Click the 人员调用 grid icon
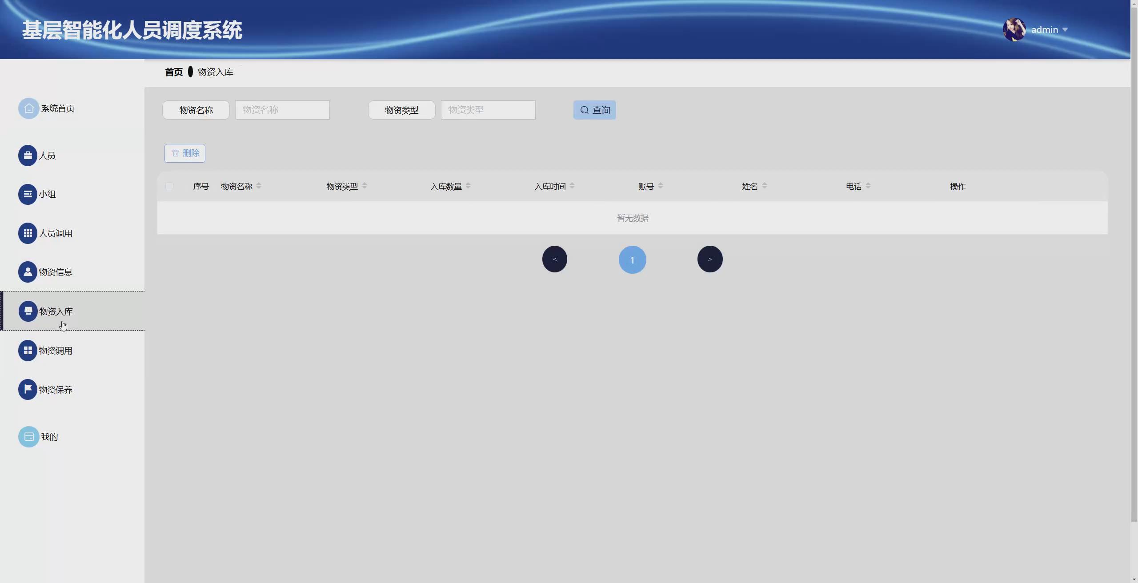 (x=28, y=233)
